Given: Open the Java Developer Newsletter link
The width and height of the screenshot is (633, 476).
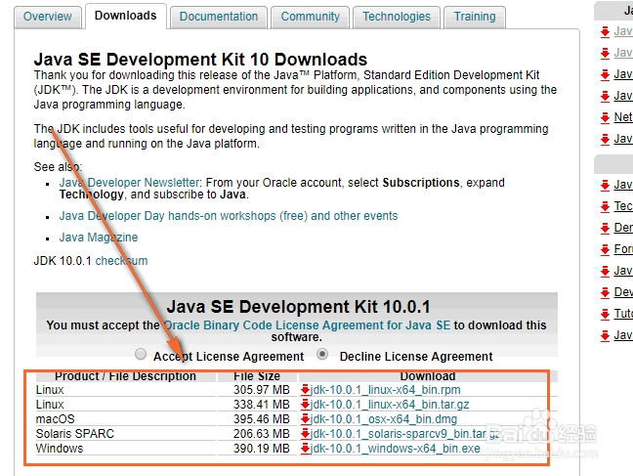Looking at the screenshot, I should pyautogui.click(x=129, y=183).
